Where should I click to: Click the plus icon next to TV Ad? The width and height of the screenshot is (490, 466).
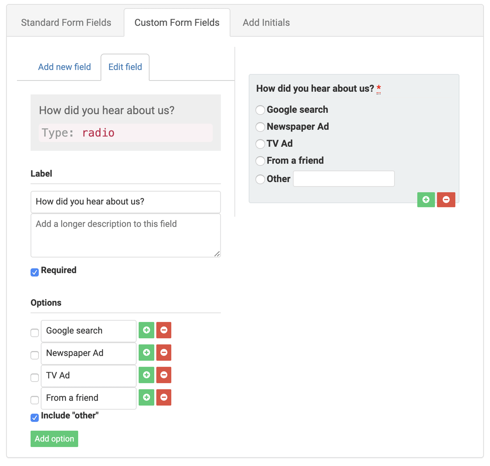point(146,375)
